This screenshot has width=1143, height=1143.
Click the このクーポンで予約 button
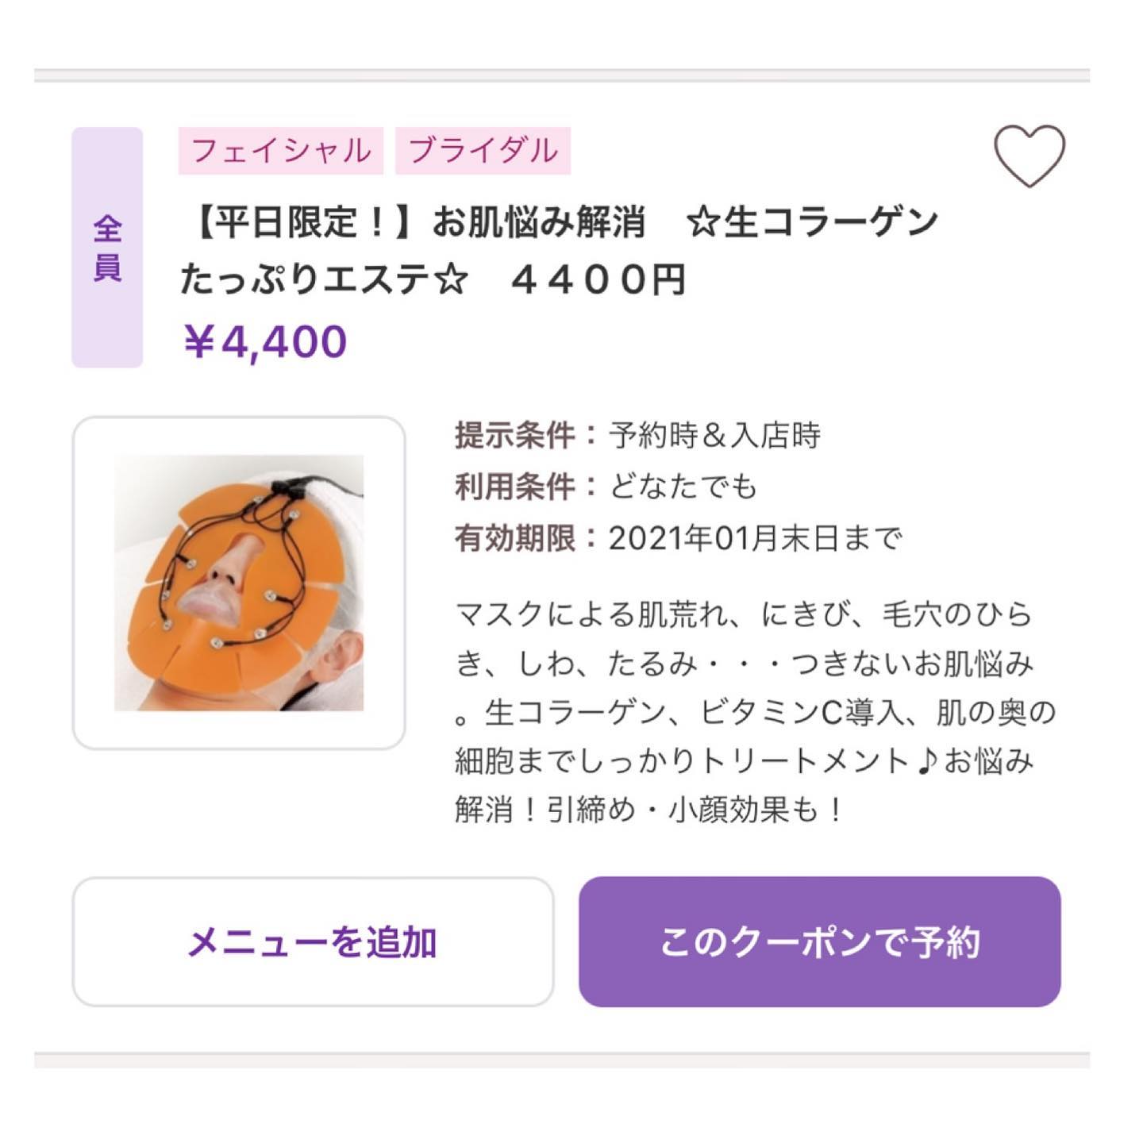(x=820, y=941)
